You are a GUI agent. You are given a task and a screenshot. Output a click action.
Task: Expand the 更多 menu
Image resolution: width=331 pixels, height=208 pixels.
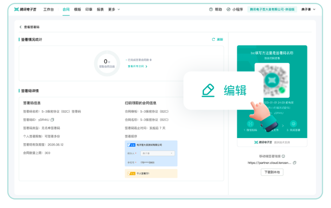pos(114,10)
